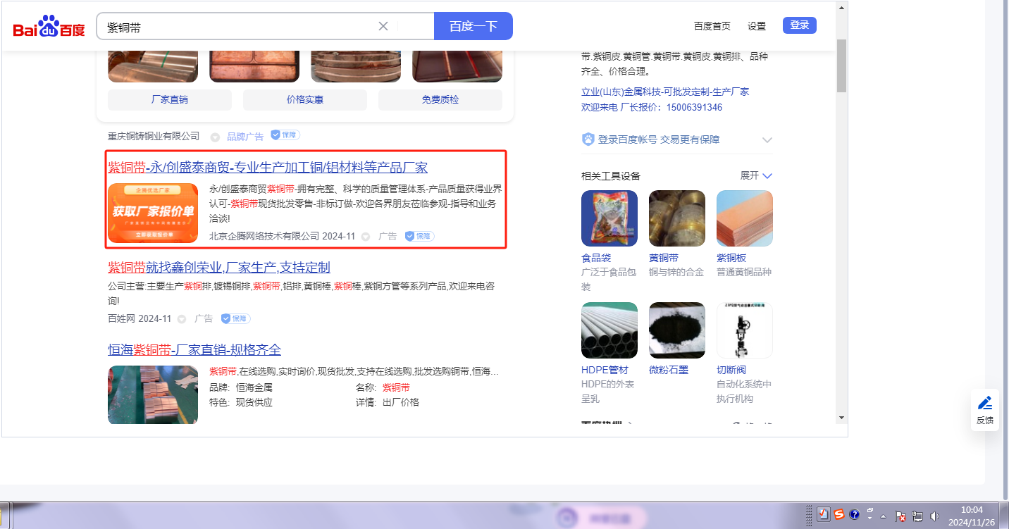Click the volume speaker tray icon
This screenshot has height=529, width=1009.
click(935, 516)
